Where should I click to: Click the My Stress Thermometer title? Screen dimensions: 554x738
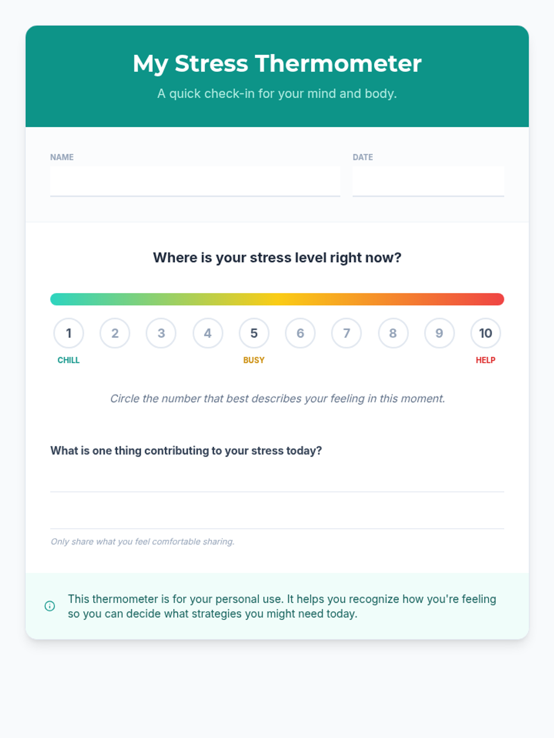click(x=277, y=64)
